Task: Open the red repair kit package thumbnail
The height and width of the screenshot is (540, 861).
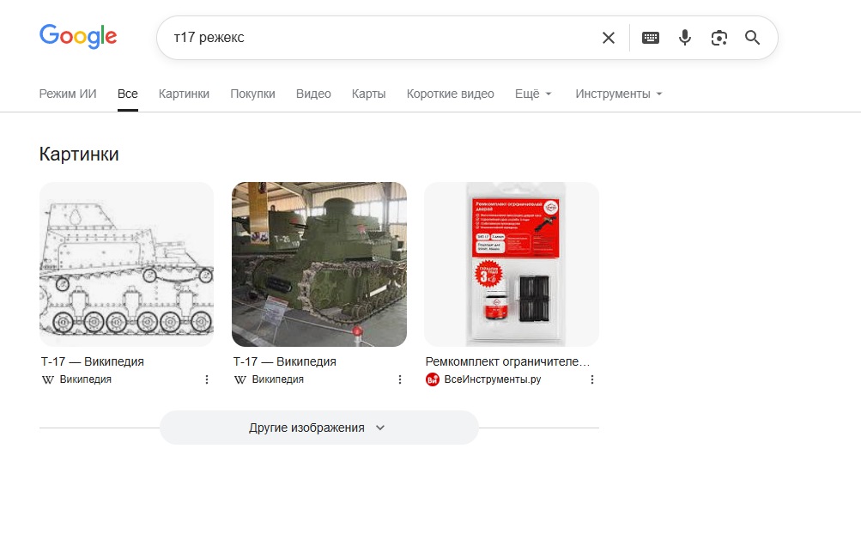Action: (x=512, y=264)
